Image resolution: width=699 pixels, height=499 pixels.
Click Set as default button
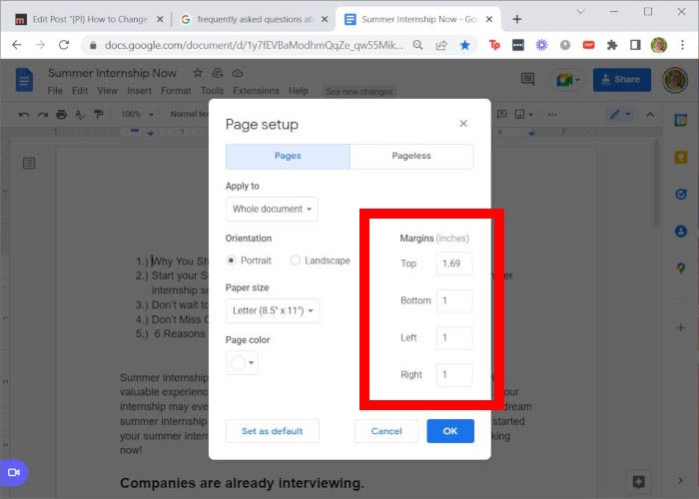273,431
